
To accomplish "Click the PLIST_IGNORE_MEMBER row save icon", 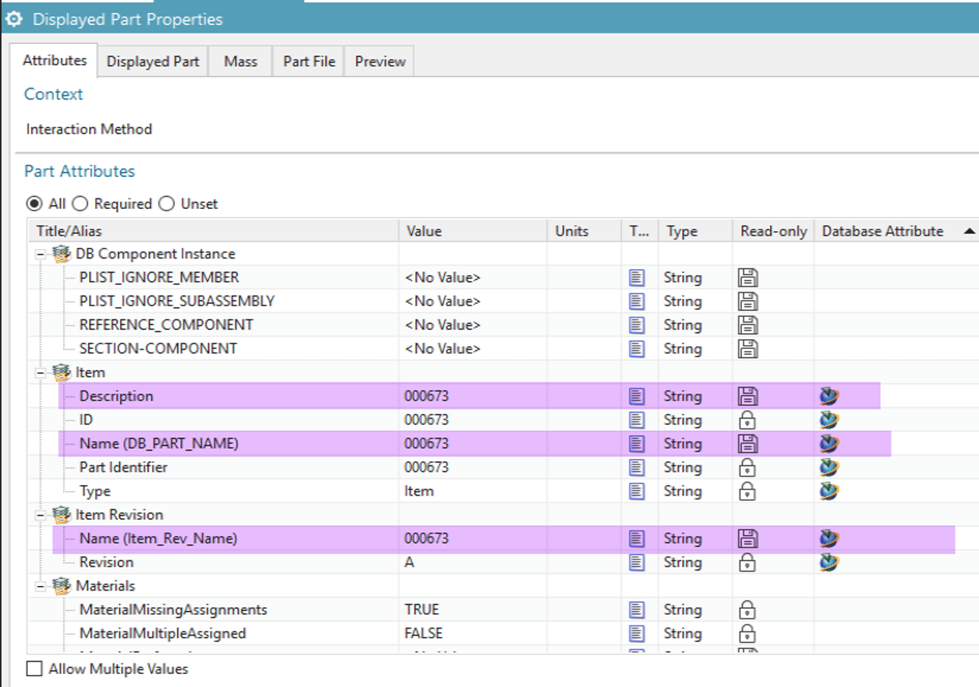I will [748, 277].
